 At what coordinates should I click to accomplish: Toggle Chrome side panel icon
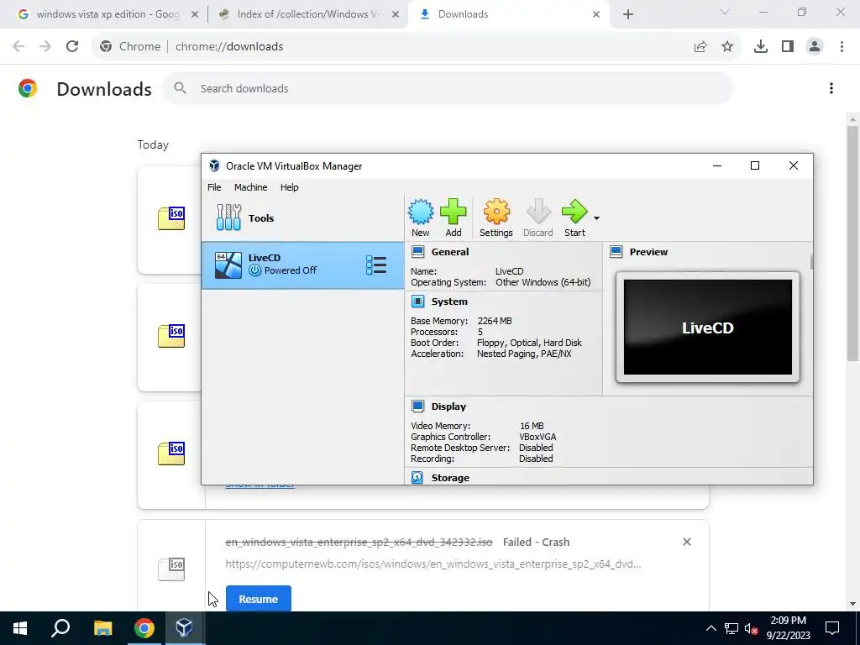pos(788,47)
